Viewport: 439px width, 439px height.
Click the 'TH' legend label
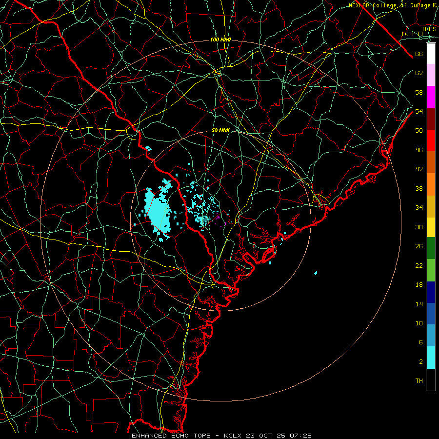tap(419, 381)
